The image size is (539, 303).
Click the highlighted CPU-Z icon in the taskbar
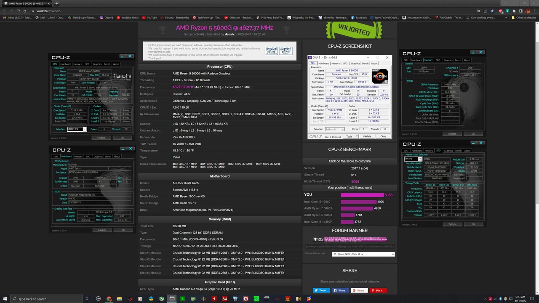[172, 299]
